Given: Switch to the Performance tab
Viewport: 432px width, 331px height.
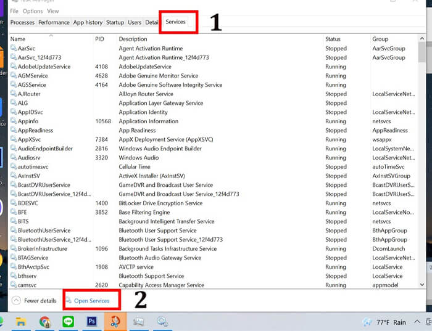Looking at the screenshot, I should (54, 22).
